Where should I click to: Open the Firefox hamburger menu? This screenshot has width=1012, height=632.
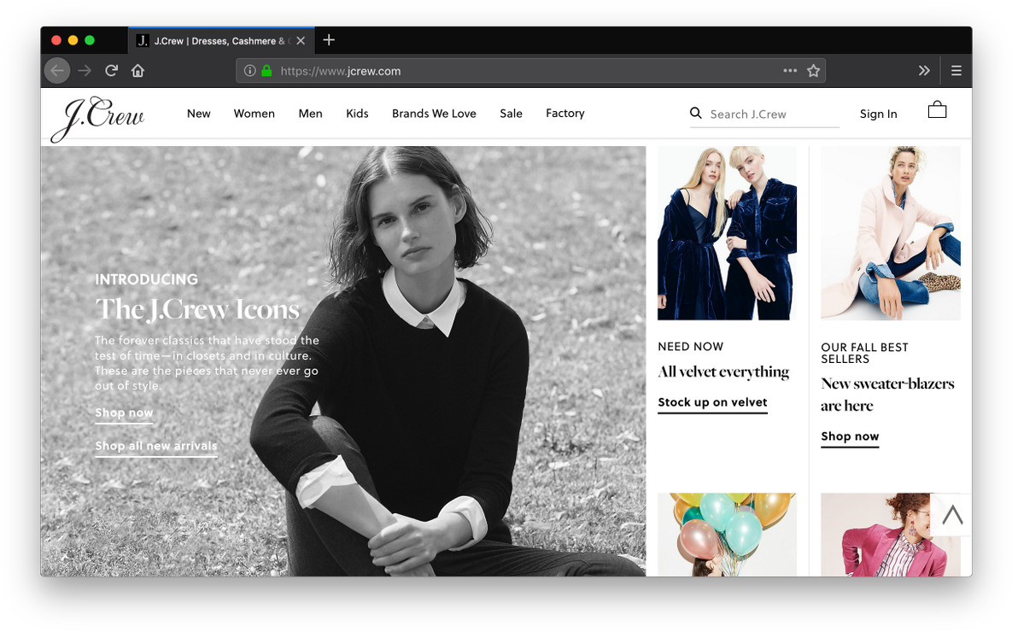(956, 70)
